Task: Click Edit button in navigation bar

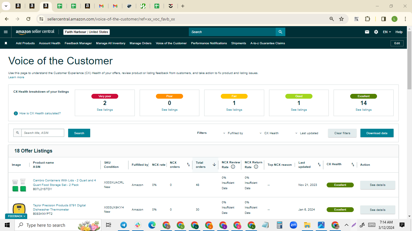Action: pos(397,43)
